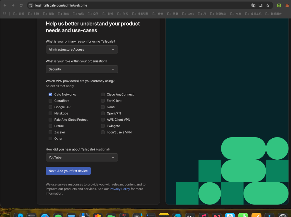The image size is (291, 217).
Task: Reload the page with the refresh icon
Action: pyautogui.click(x=21, y=5)
